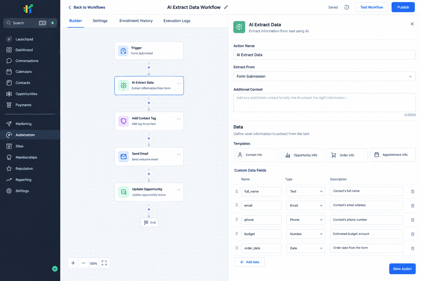Switch to the Enrollment History tab
Screen dimensions: 421x281
click(136, 21)
